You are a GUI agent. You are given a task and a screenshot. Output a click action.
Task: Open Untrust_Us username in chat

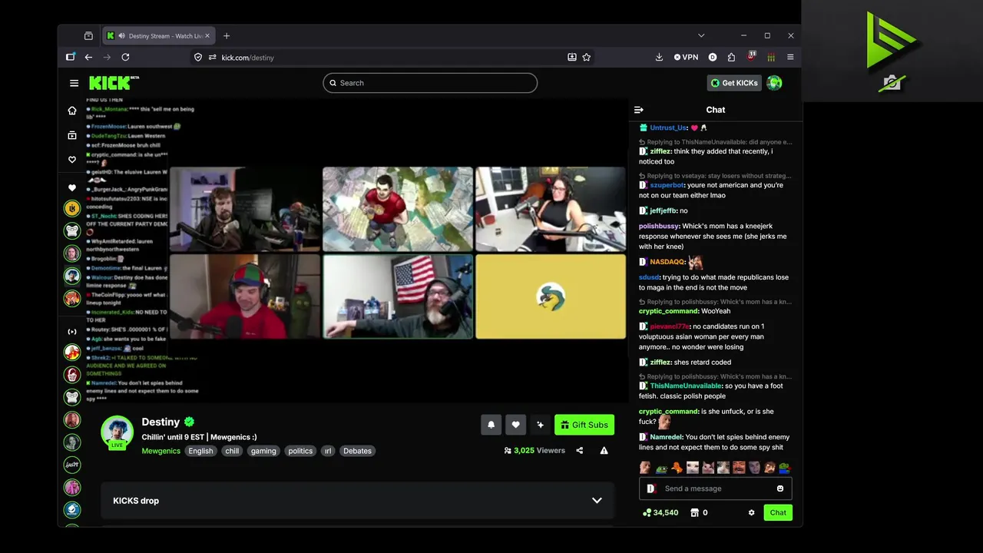pyautogui.click(x=668, y=127)
